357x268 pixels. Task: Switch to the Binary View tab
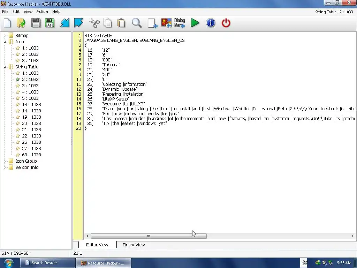coord(134,245)
